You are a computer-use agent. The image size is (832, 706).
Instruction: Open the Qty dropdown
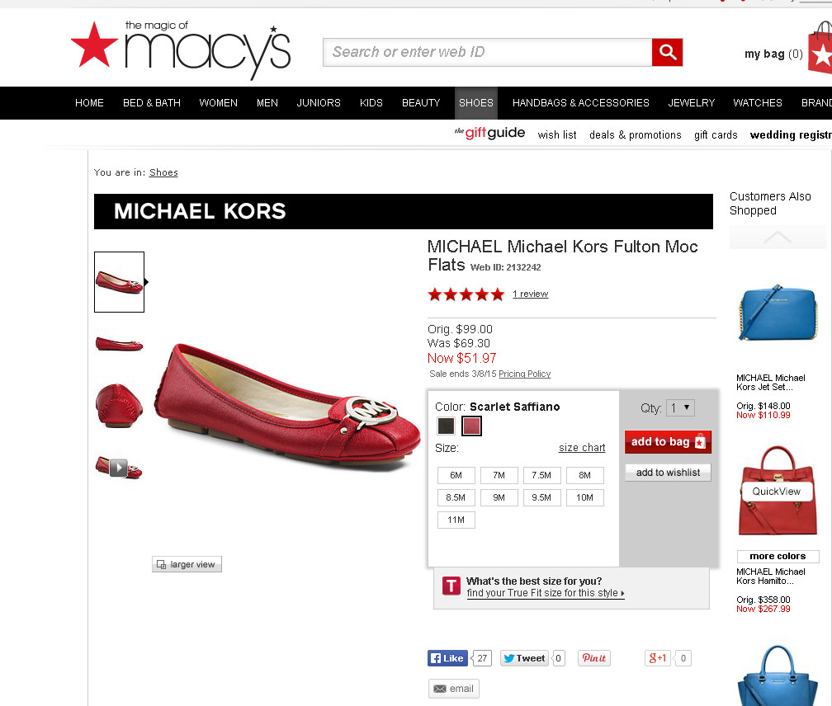point(680,407)
